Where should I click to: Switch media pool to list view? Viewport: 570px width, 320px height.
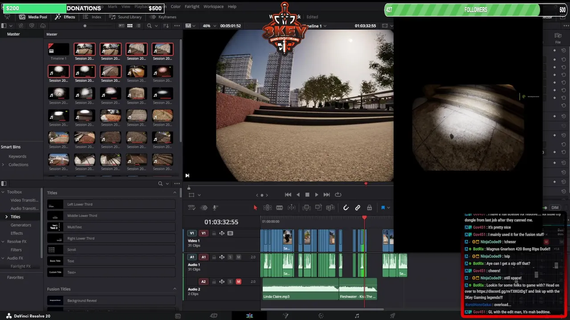tap(138, 26)
